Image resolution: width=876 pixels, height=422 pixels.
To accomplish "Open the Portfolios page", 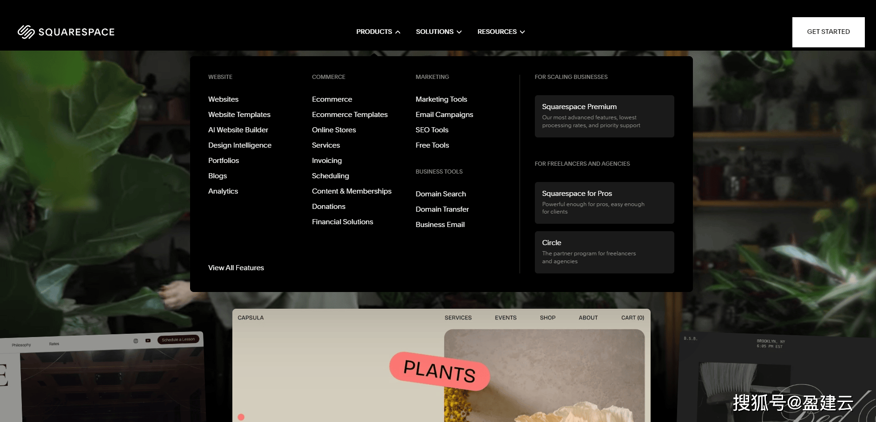I will (224, 161).
